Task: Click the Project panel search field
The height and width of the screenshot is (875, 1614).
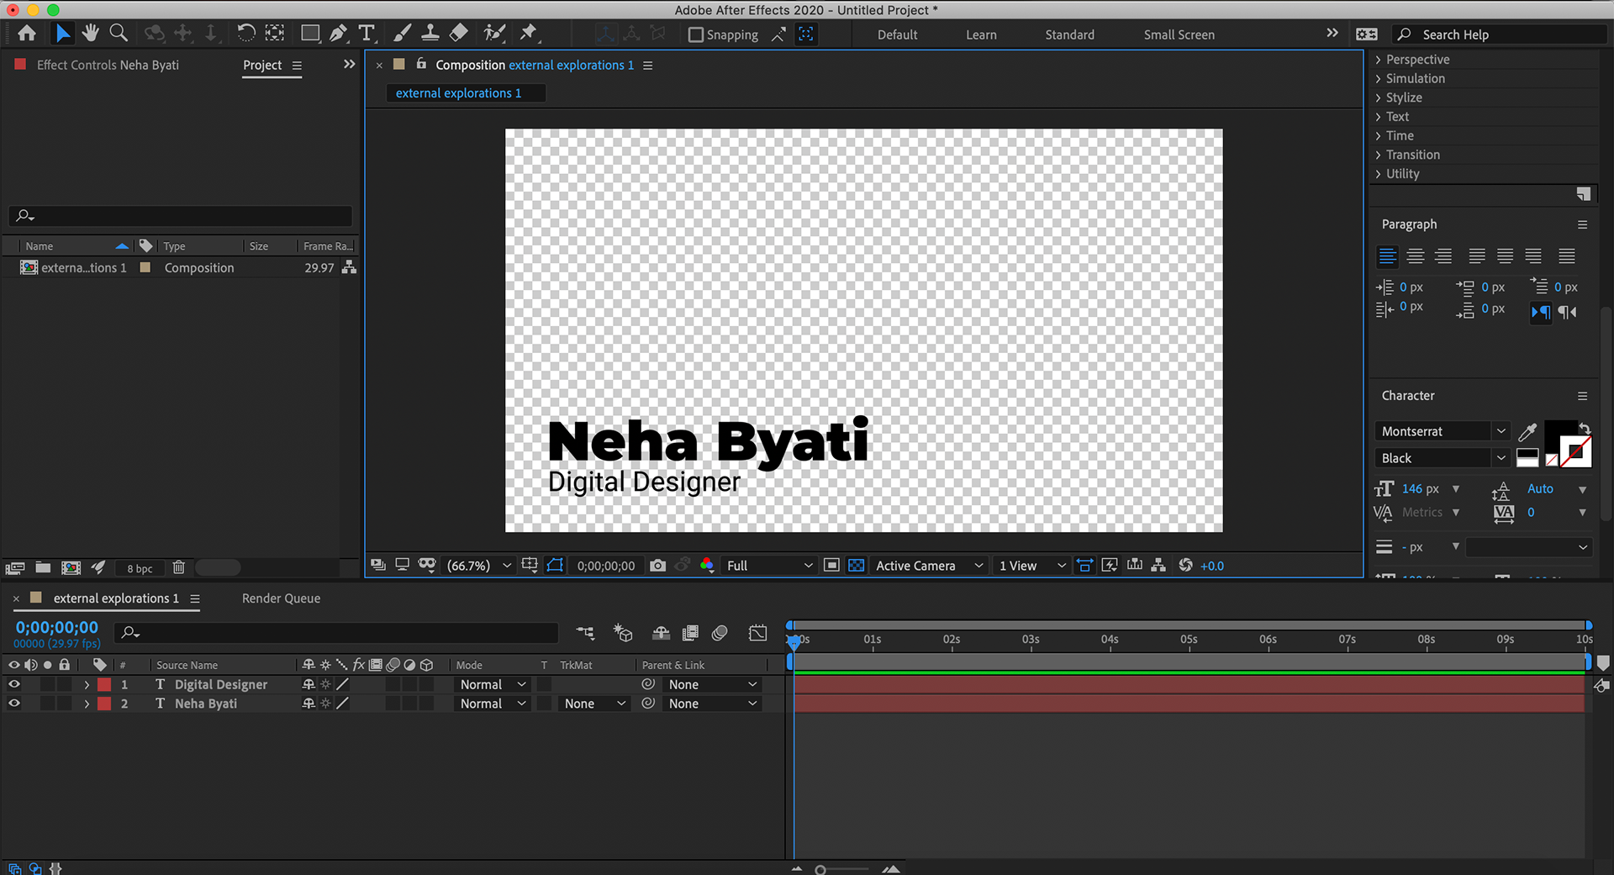Action: (181, 216)
